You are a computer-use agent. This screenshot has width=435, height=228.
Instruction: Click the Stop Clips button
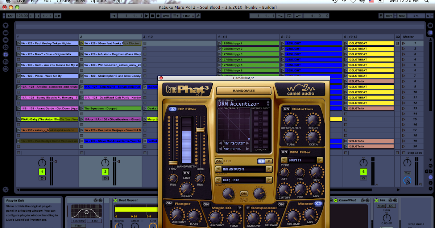pyautogui.click(x=413, y=153)
